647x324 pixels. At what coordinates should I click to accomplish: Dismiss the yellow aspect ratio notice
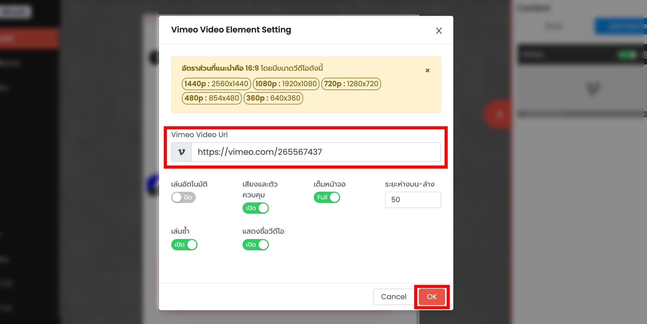coord(427,70)
